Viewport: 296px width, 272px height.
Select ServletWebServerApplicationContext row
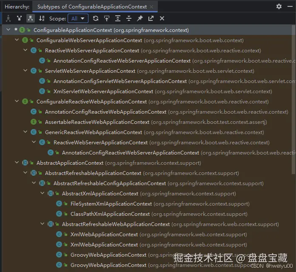click(x=147, y=71)
